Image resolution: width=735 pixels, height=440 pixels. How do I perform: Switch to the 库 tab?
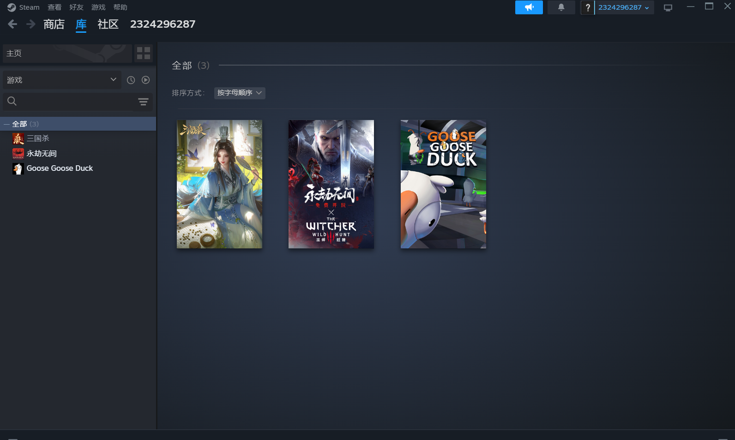[81, 24]
